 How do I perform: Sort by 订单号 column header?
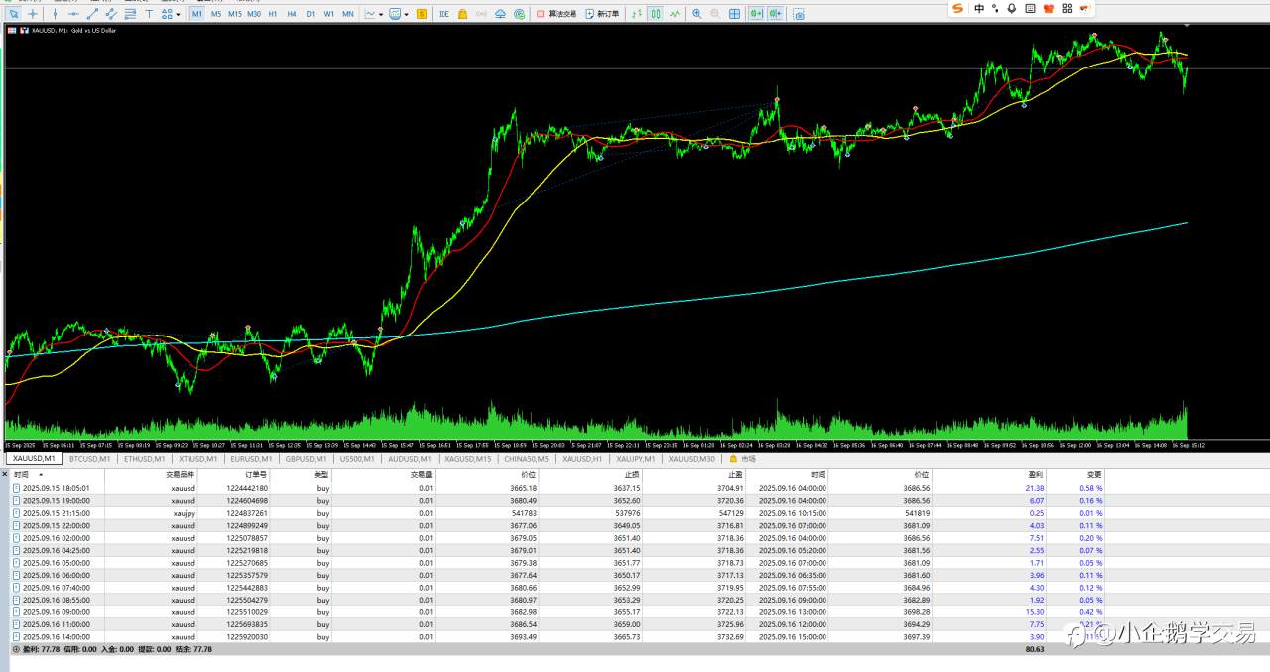(x=256, y=475)
